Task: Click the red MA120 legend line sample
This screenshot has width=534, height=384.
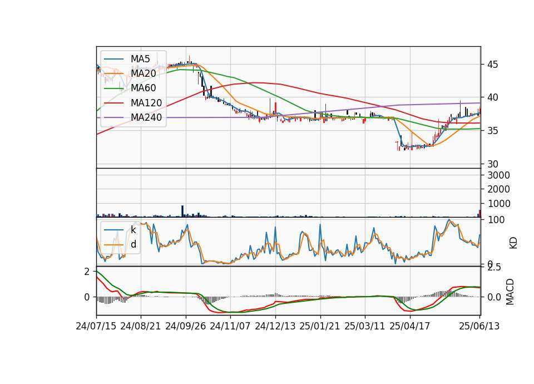Action: [x=113, y=103]
